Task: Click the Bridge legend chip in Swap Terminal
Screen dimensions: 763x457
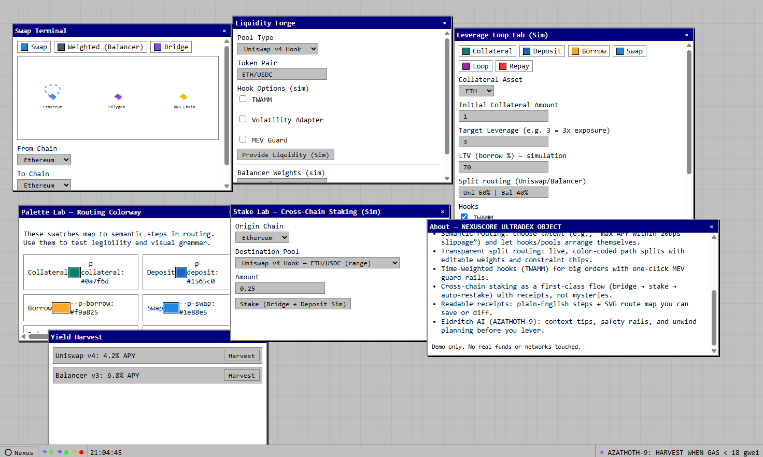Action: tap(171, 47)
